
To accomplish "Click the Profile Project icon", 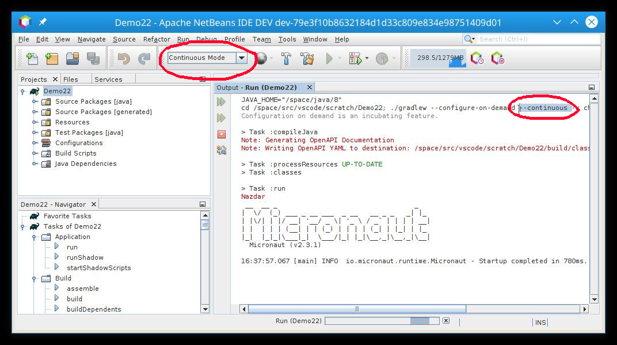I will coord(382,59).
